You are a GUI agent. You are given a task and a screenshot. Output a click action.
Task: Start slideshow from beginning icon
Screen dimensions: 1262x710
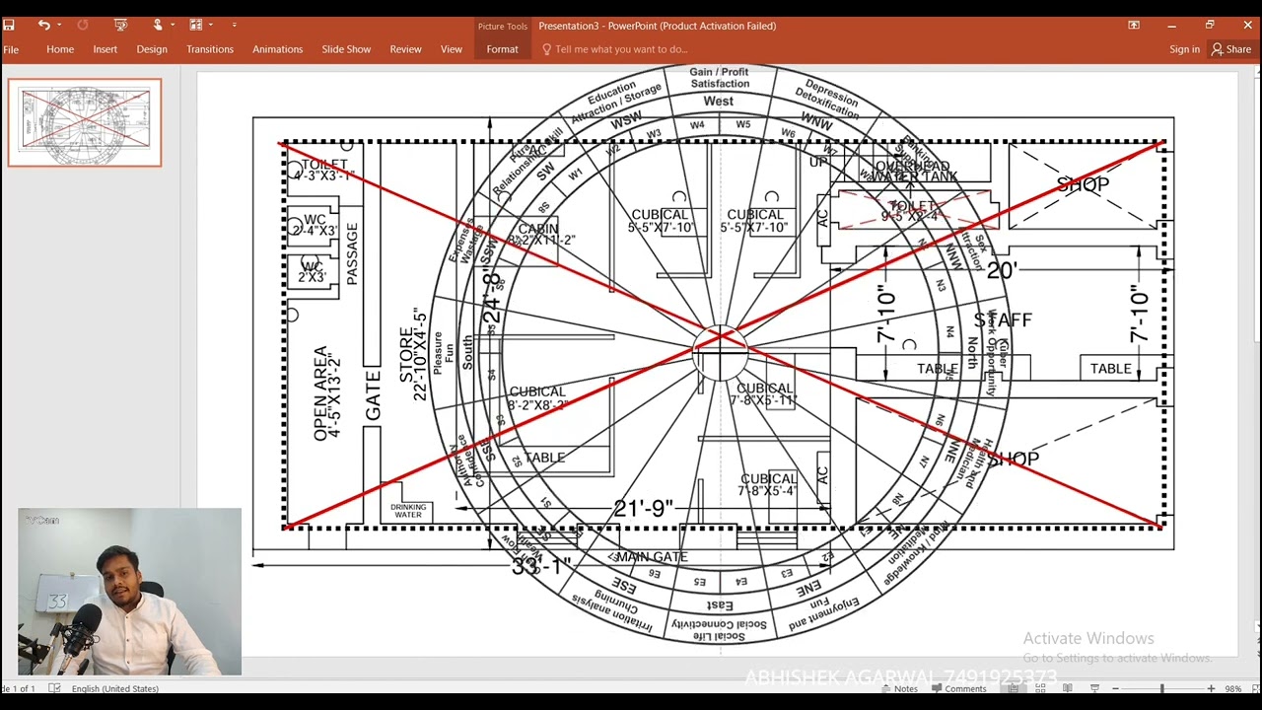pyautogui.click(x=121, y=25)
